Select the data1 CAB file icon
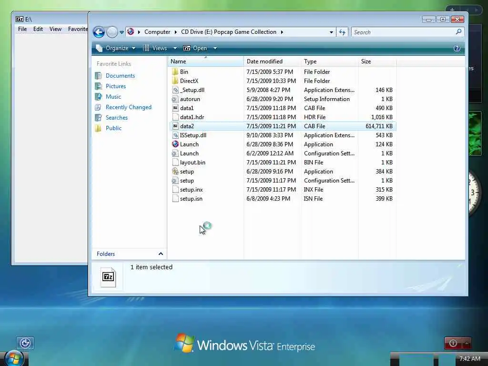This screenshot has height=366, width=488. click(175, 108)
